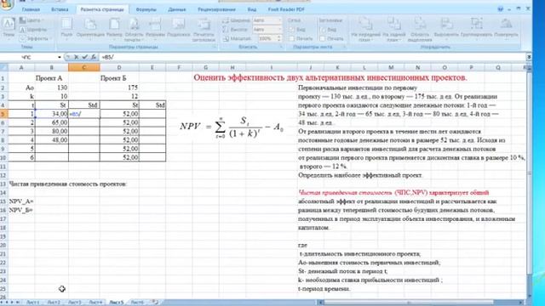
Task: Click the Insert Function fx button
Action: [93, 57]
